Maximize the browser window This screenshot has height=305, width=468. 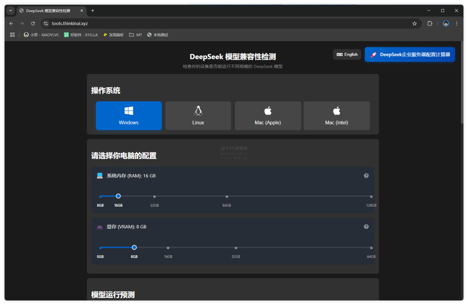(442, 10)
